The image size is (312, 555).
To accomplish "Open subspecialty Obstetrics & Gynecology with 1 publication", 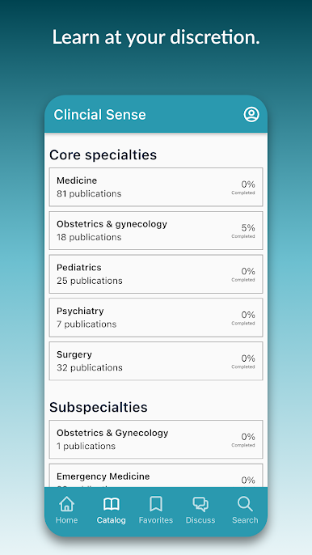I will coord(156,439).
